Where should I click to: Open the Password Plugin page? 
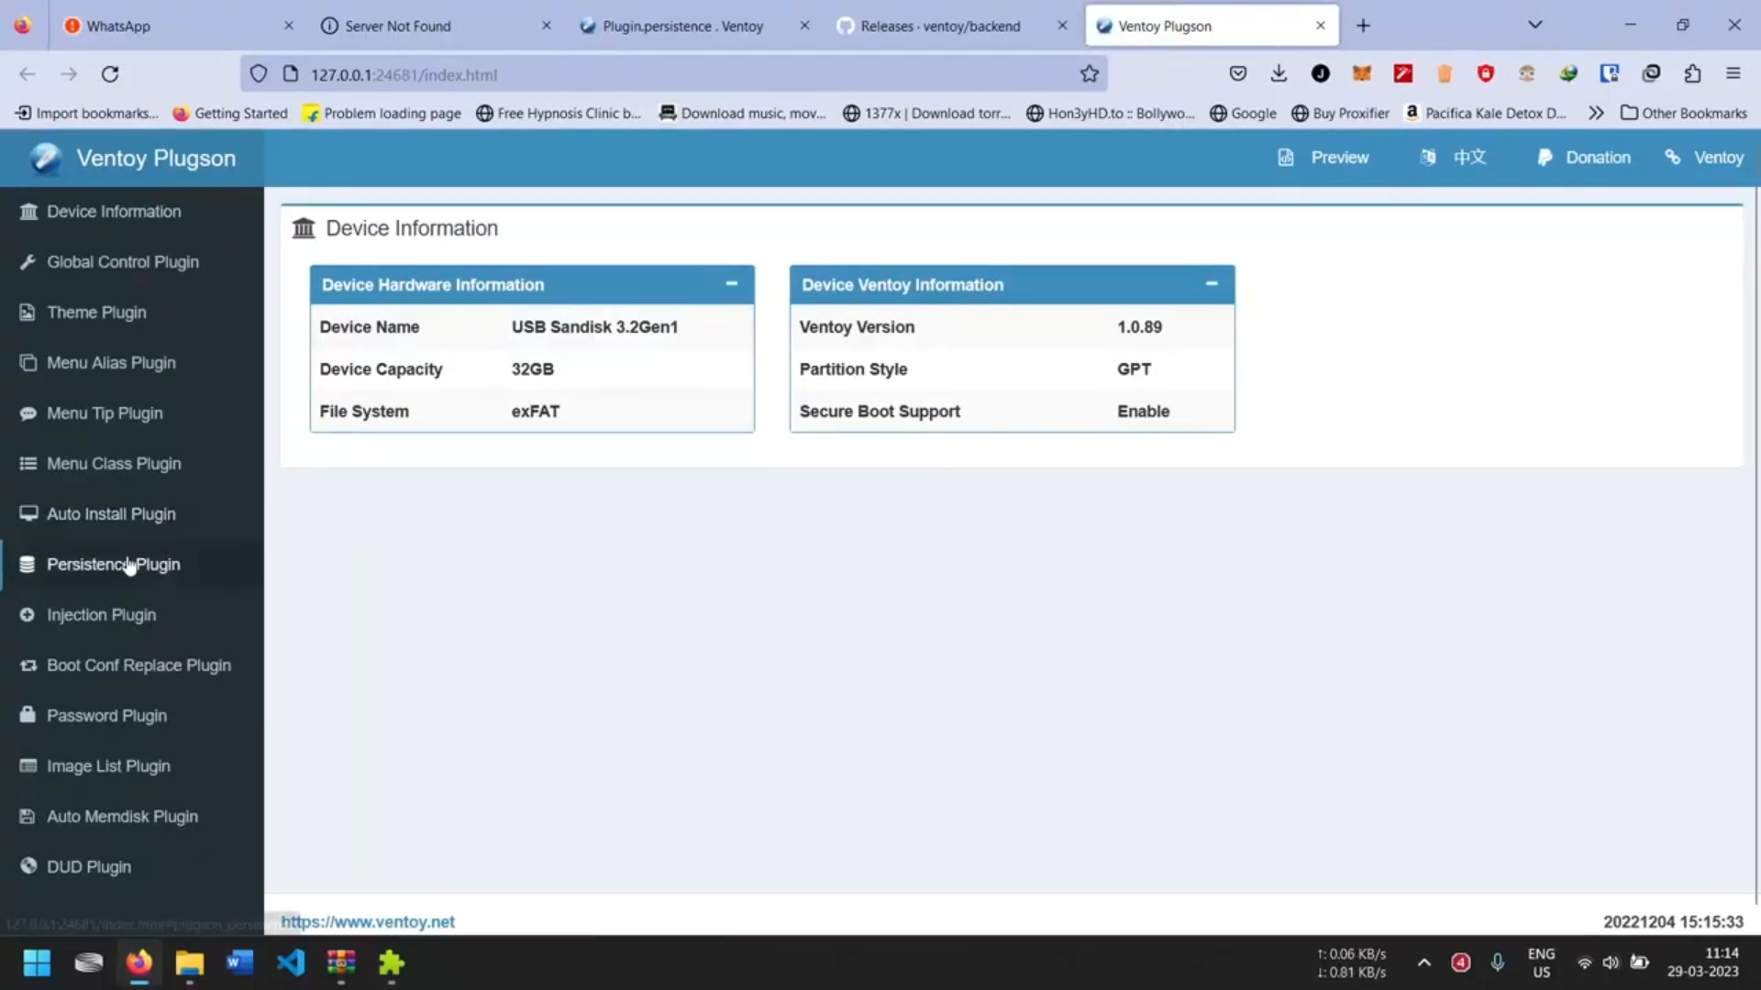pos(107,715)
